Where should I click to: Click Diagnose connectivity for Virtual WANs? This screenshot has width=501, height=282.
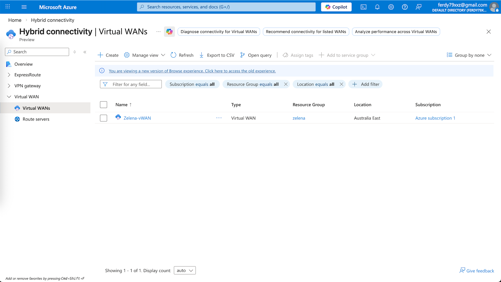(x=219, y=32)
